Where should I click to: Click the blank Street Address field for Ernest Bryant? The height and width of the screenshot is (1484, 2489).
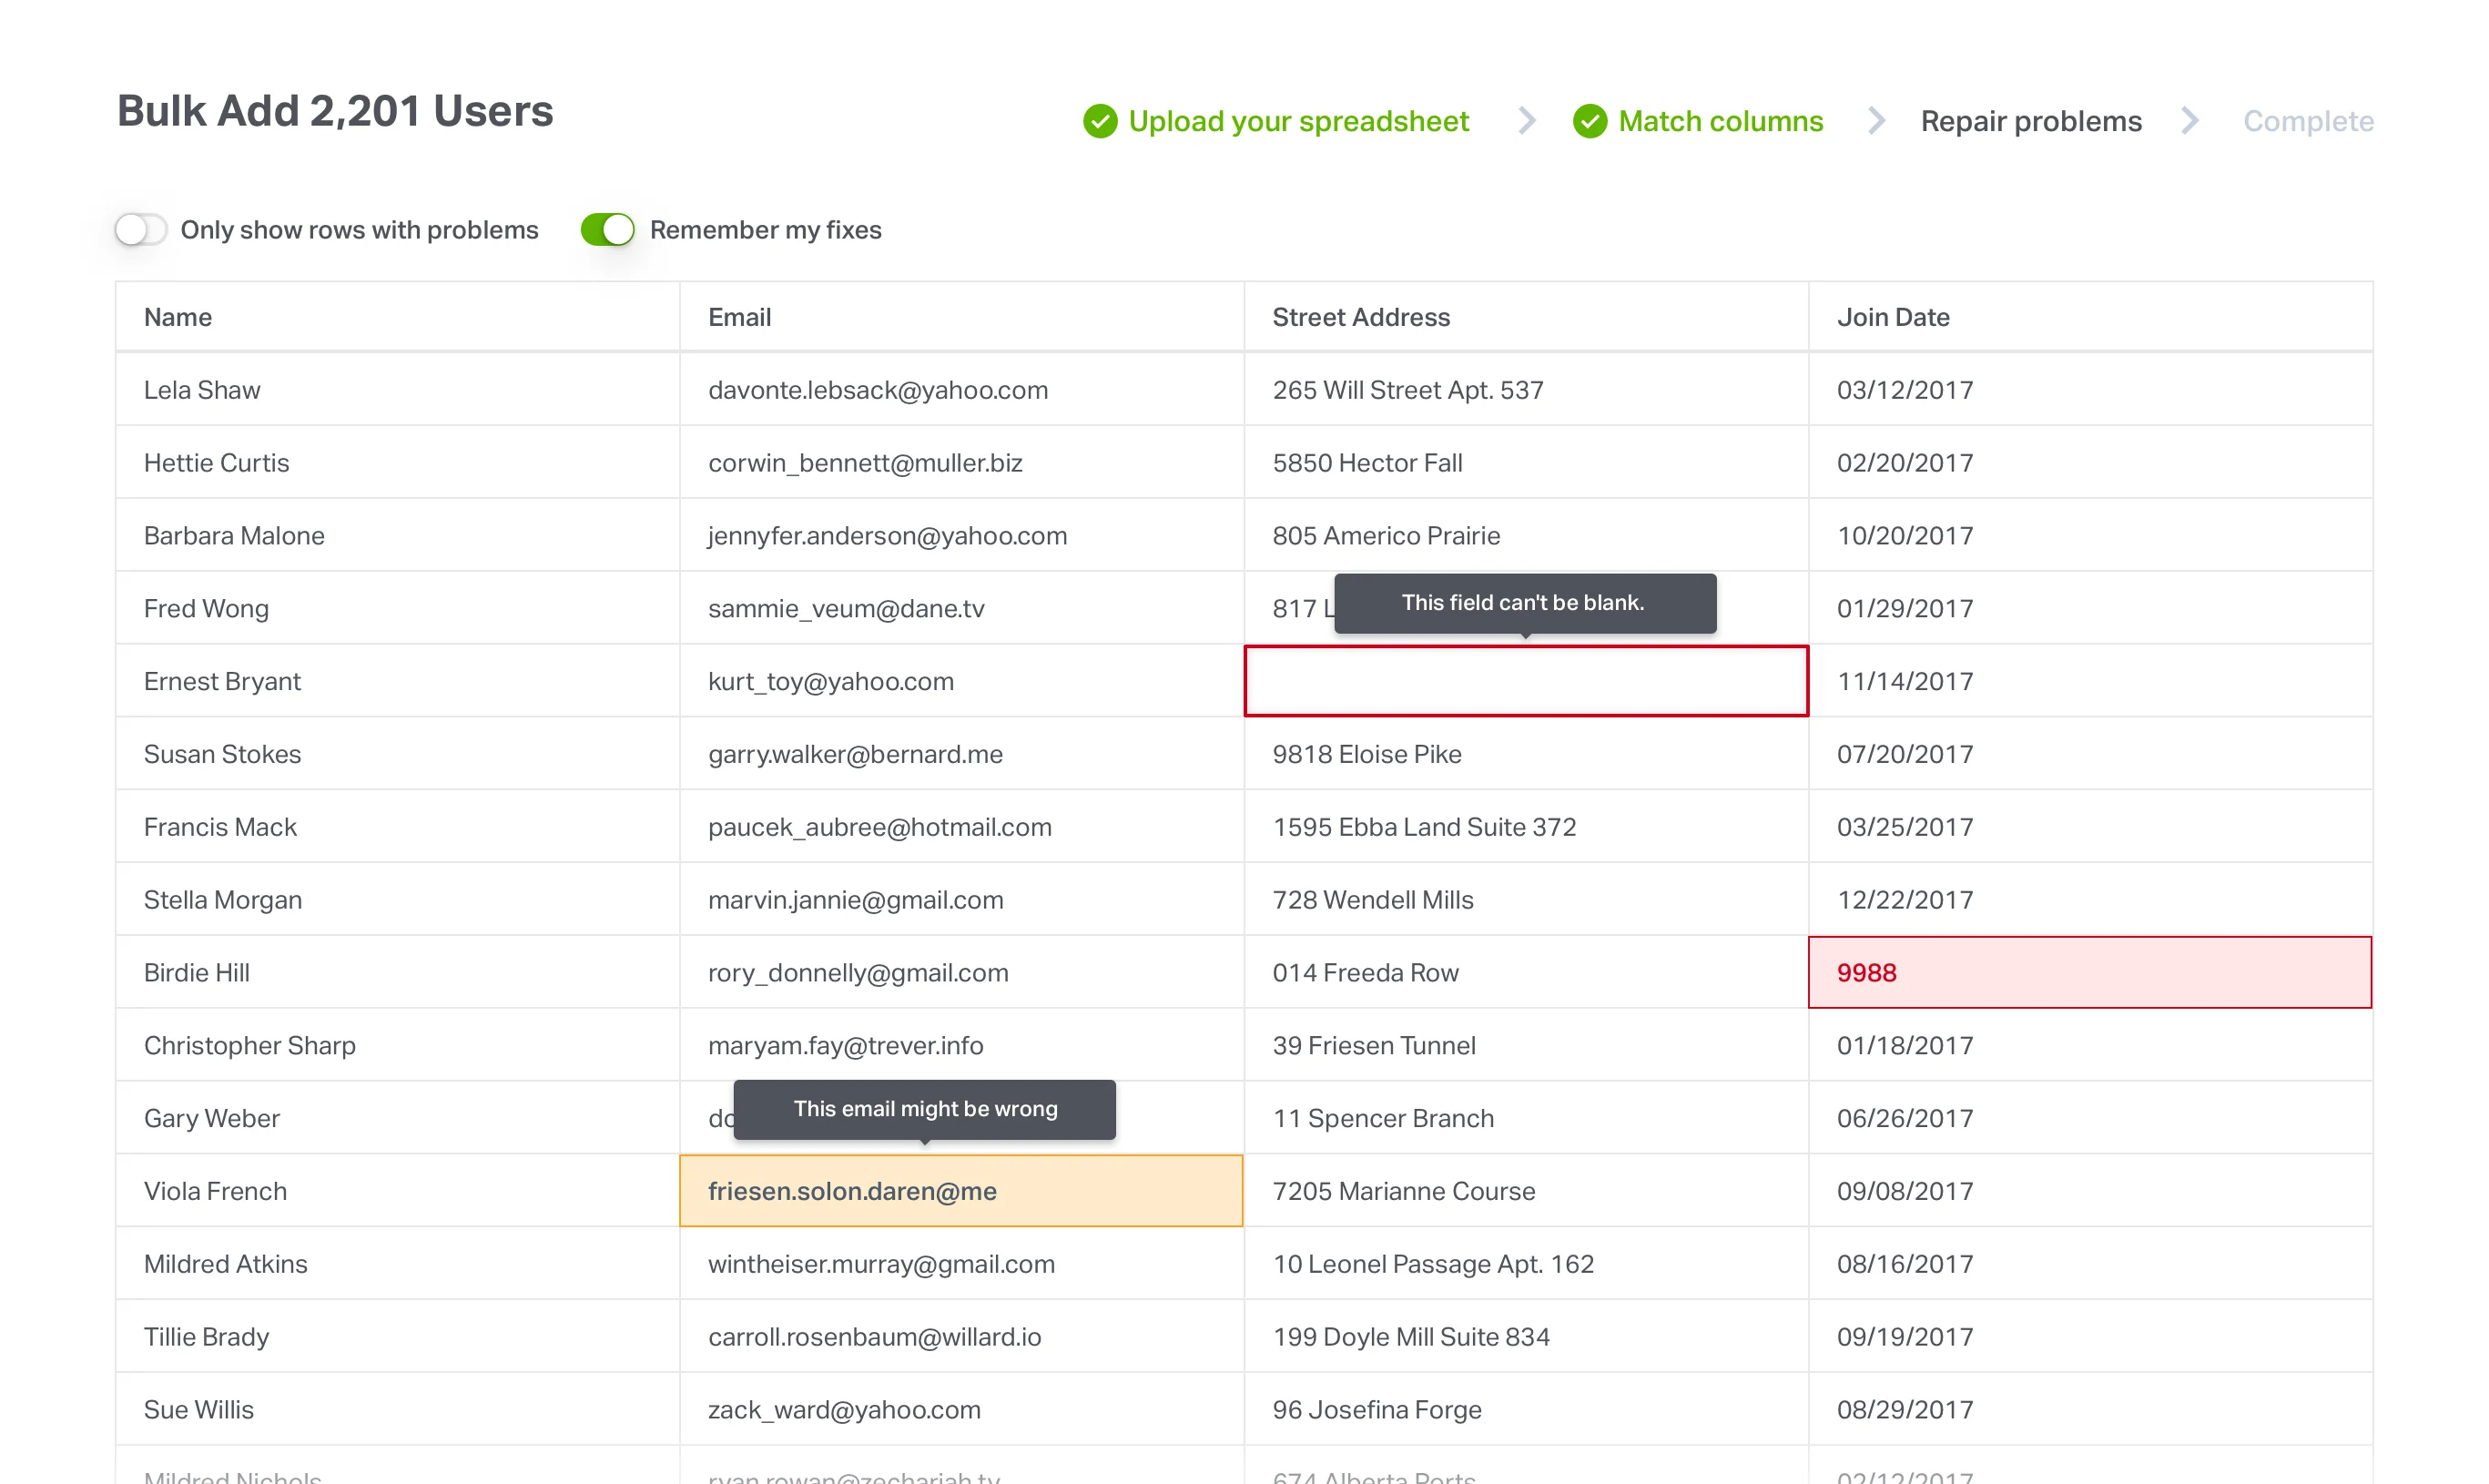point(1525,681)
